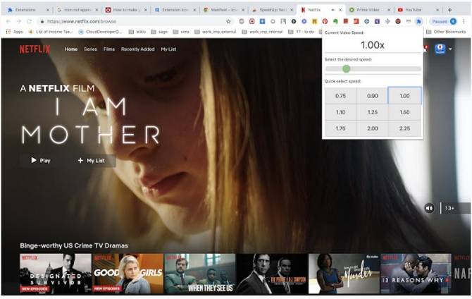
Task: Click the Apps grid icon in bookmarks bar
Action: tap(8, 32)
